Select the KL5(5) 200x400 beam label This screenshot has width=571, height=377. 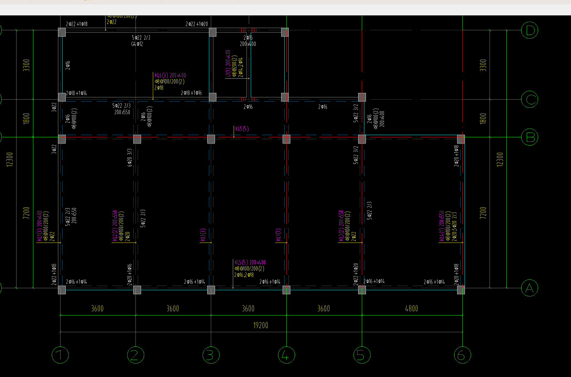pyautogui.click(x=250, y=262)
